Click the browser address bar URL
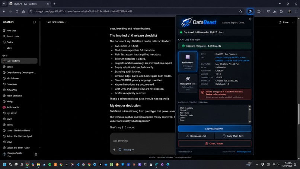This screenshot has height=169, width=300. (83, 12)
